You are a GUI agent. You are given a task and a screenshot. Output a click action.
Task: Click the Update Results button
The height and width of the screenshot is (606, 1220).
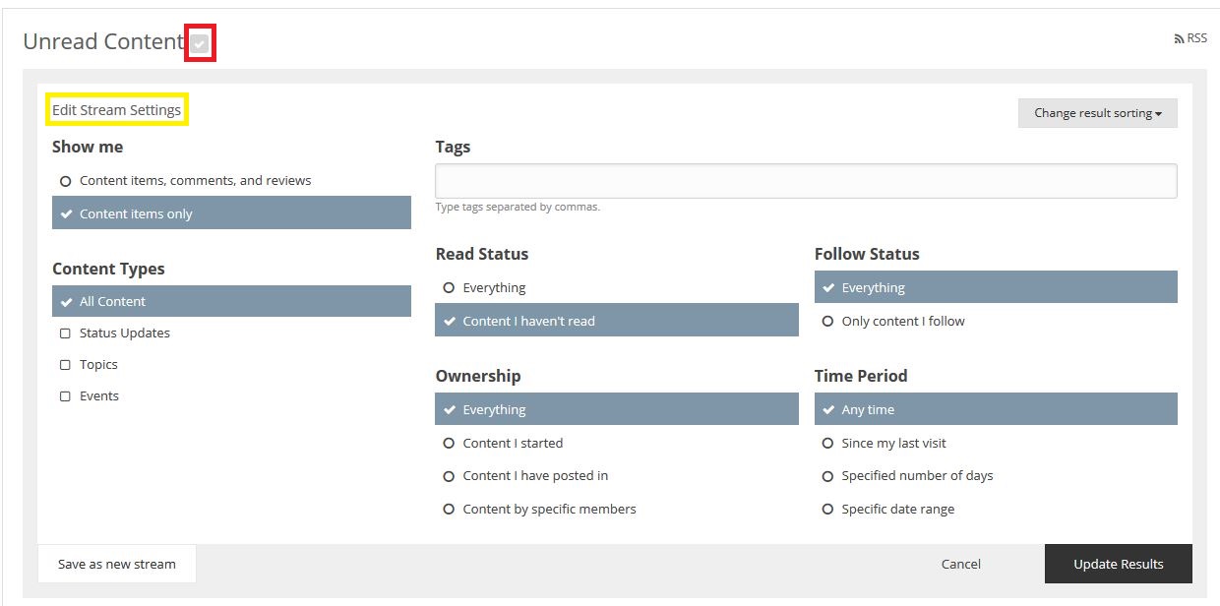click(x=1119, y=564)
